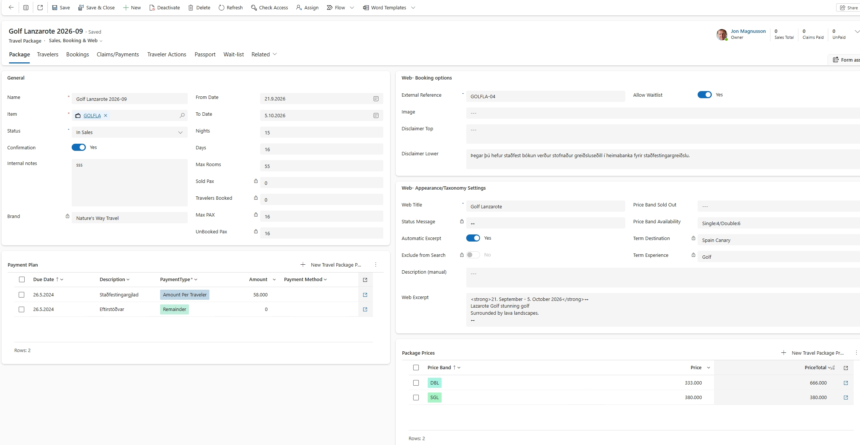Viewport: 860px width, 445px height.
Task: Open the Claims/Payments tab
Action: [118, 55]
